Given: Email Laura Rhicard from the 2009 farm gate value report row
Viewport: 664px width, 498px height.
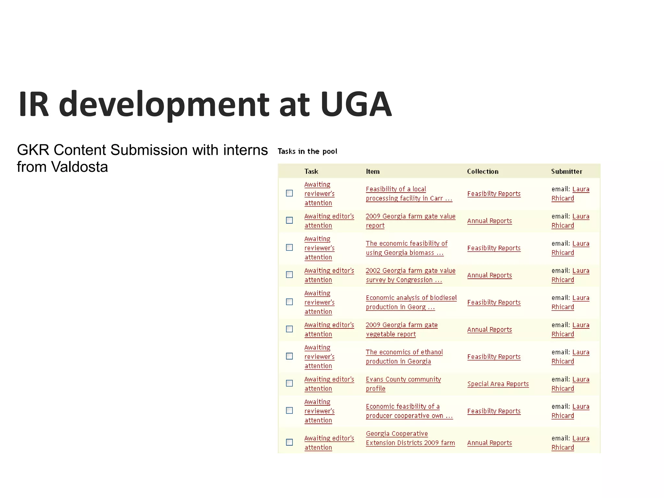Looking at the screenshot, I should pyautogui.click(x=570, y=221).
